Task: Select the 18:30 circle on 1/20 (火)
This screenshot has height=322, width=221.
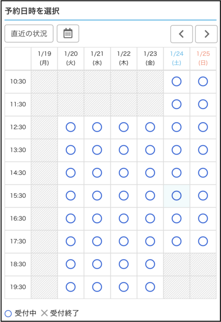Action: point(71,264)
